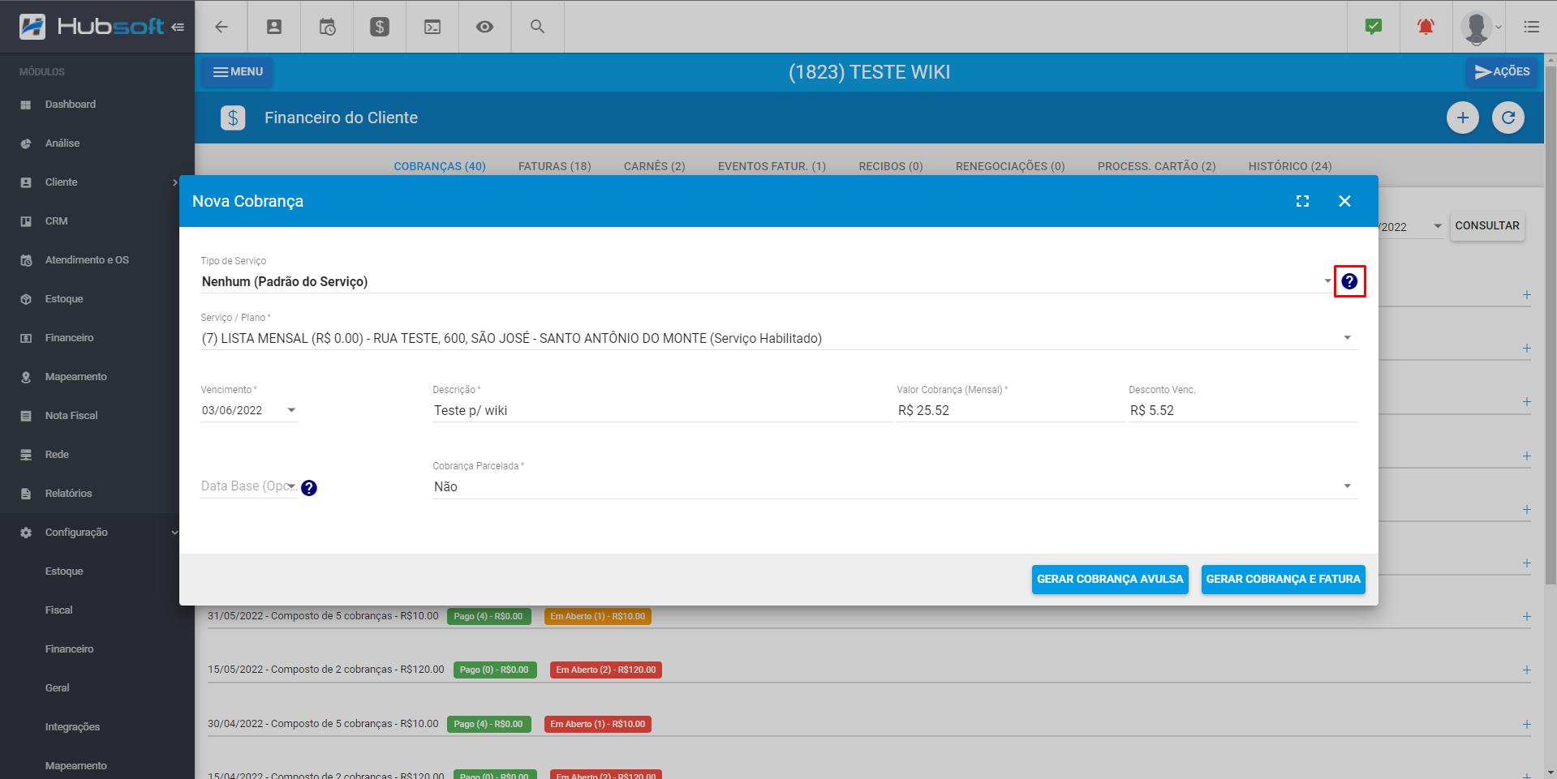Expand the 15/05/2022 charges row plus
Viewport: 1557px width, 779px height.
point(1526,670)
